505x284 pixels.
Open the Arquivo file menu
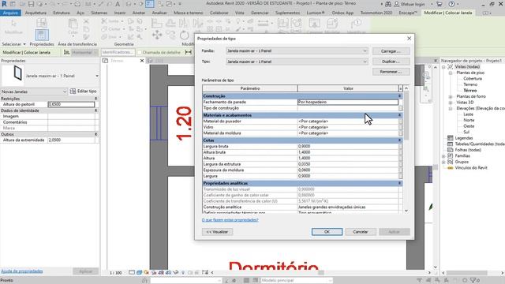[10, 13]
